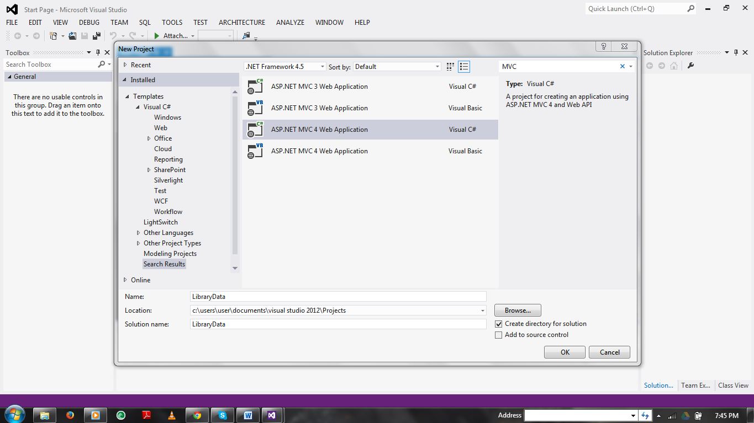Click the Find in Files toolbar icon
The image size is (754, 423).
[246, 36]
